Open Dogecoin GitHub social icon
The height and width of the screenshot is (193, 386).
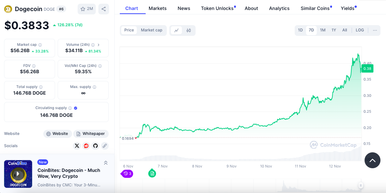coord(95,146)
